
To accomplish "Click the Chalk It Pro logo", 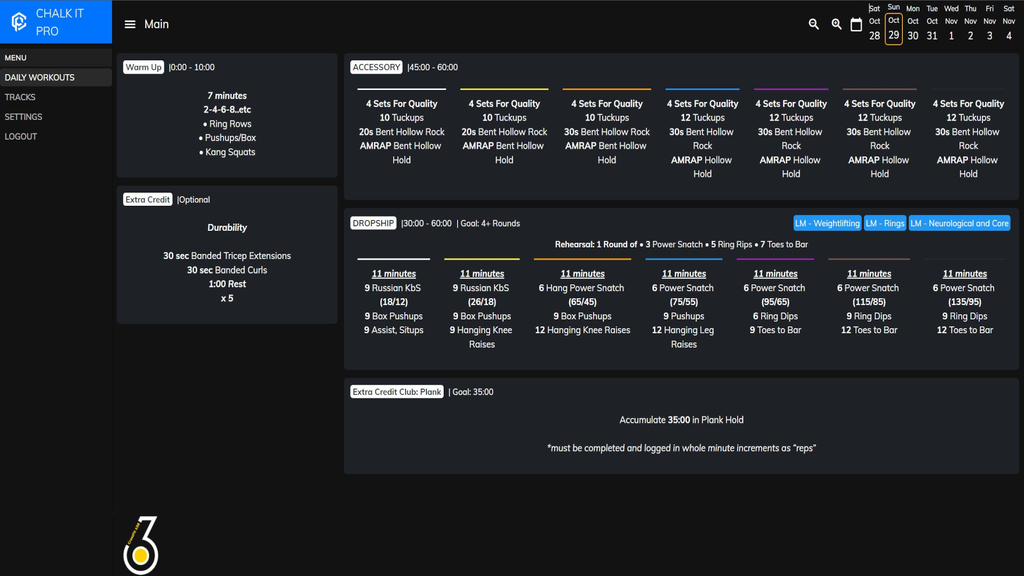I will (x=19, y=22).
